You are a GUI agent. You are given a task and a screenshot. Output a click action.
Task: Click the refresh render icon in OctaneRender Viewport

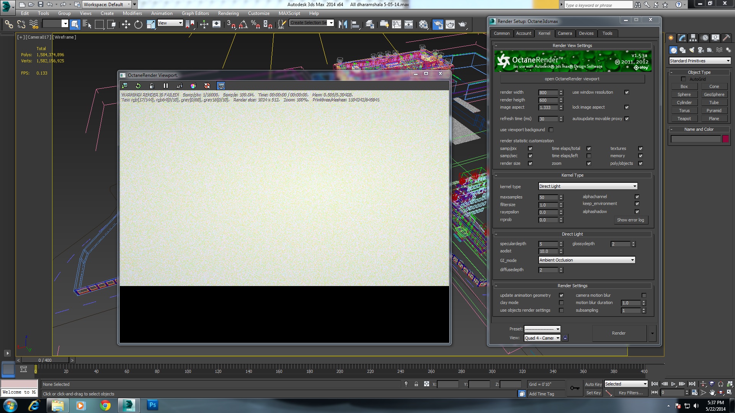[138, 86]
